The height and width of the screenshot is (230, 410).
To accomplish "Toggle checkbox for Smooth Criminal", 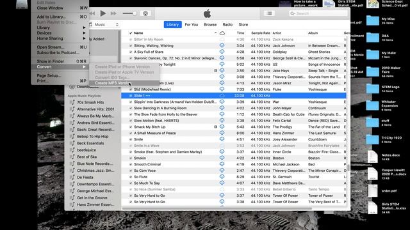I will [131, 164].
